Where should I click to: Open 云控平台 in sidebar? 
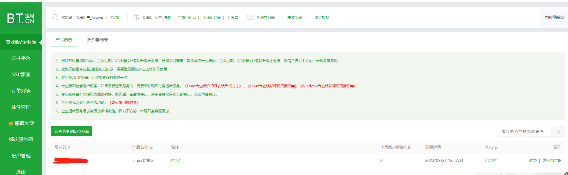pyautogui.click(x=21, y=58)
